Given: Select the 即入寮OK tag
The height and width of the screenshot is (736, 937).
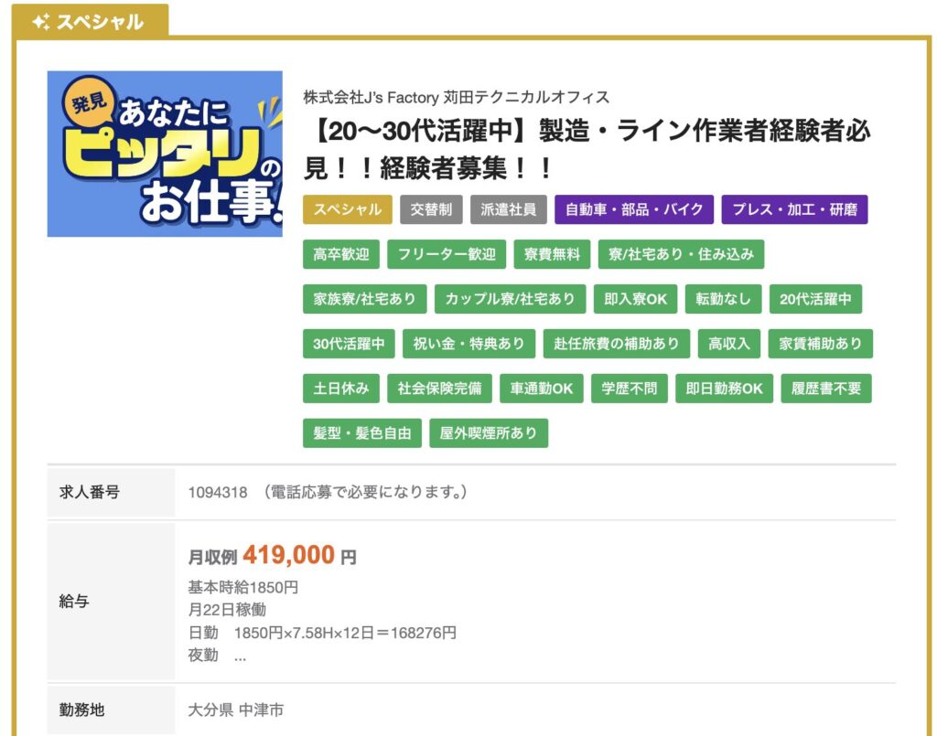Looking at the screenshot, I should pyautogui.click(x=635, y=299).
